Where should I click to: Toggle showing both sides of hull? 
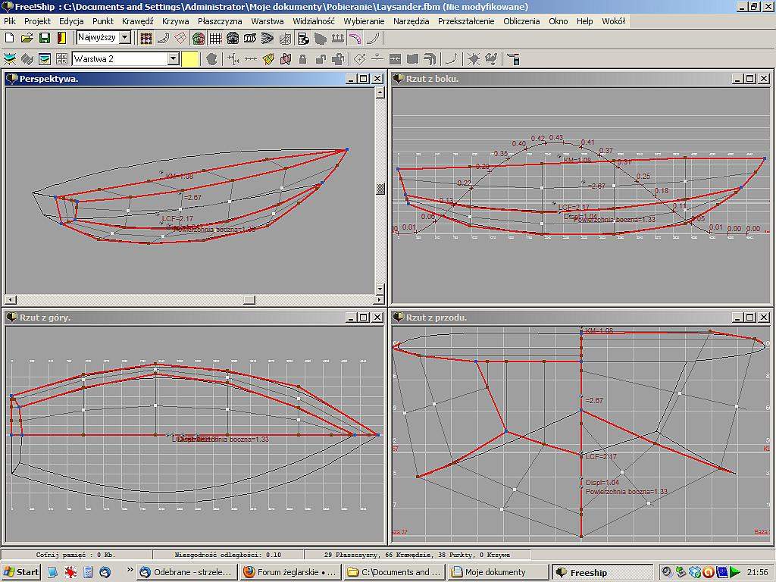(199, 38)
